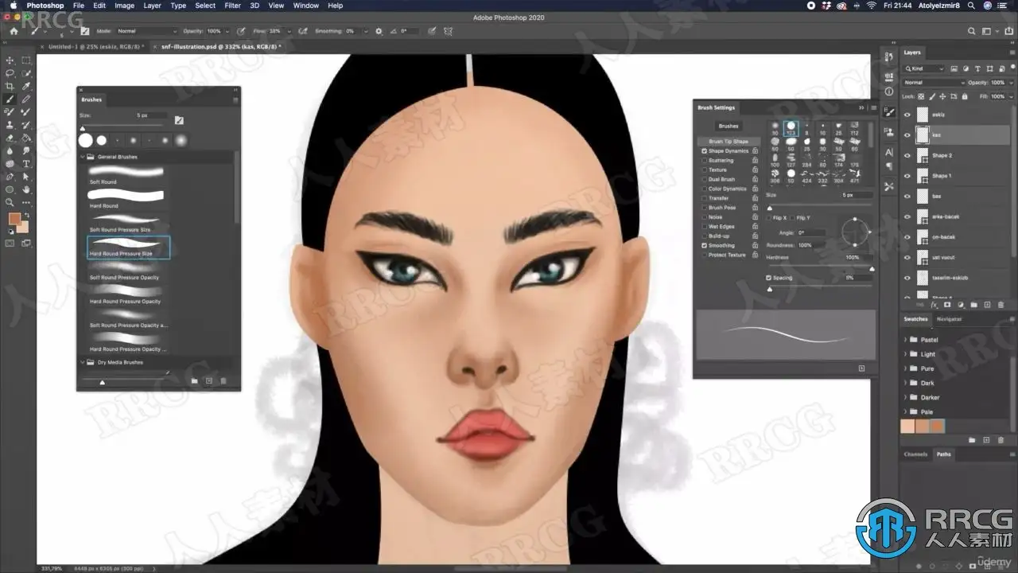Hide the Shape 1 layer
The height and width of the screenshot is (573, 1018).
(907, 176)
